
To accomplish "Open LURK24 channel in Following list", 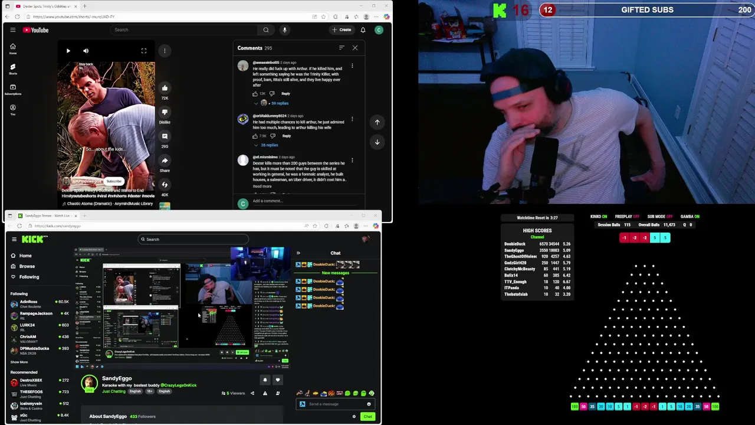I will [39, 327].
